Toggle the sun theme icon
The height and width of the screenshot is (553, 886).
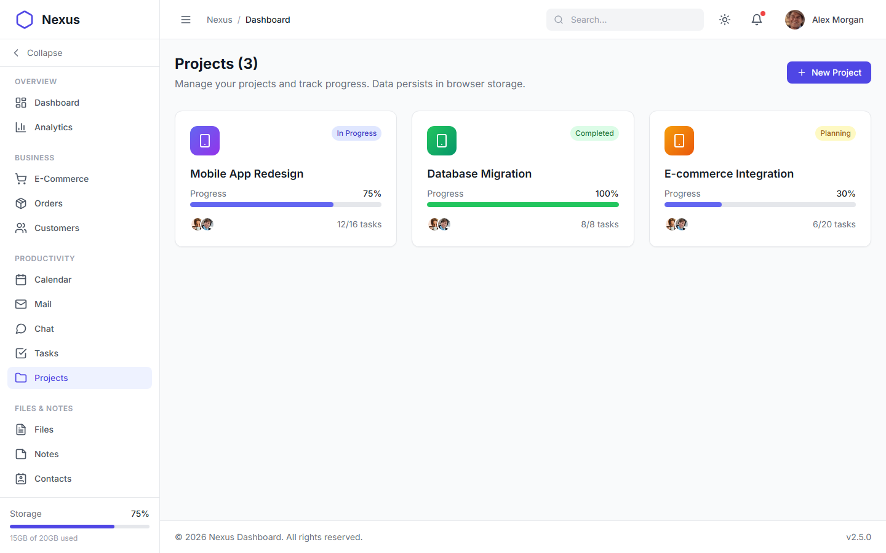click(725, 20)
